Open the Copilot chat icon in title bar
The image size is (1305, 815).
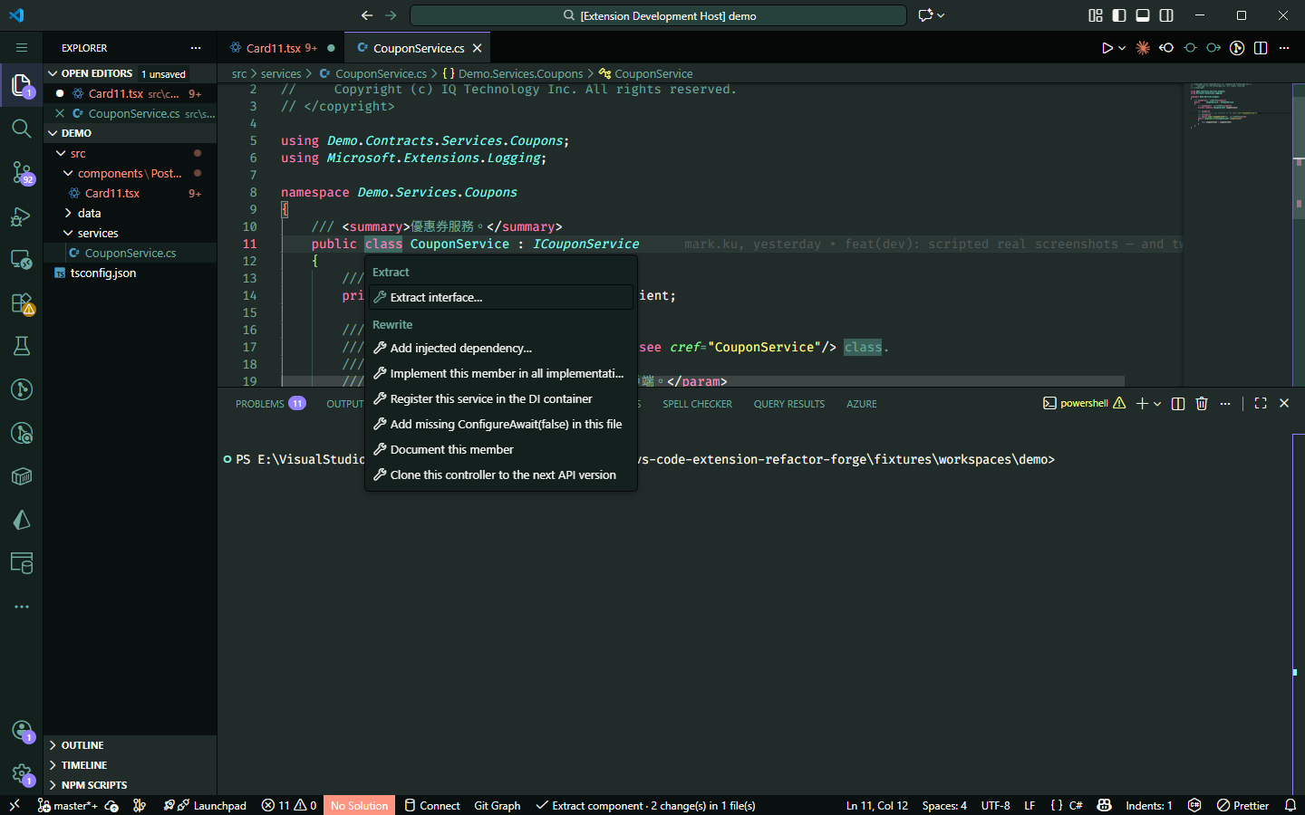point(925,15)
